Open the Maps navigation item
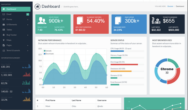Screen dimensions: 188x110 [x=16, y=40]
